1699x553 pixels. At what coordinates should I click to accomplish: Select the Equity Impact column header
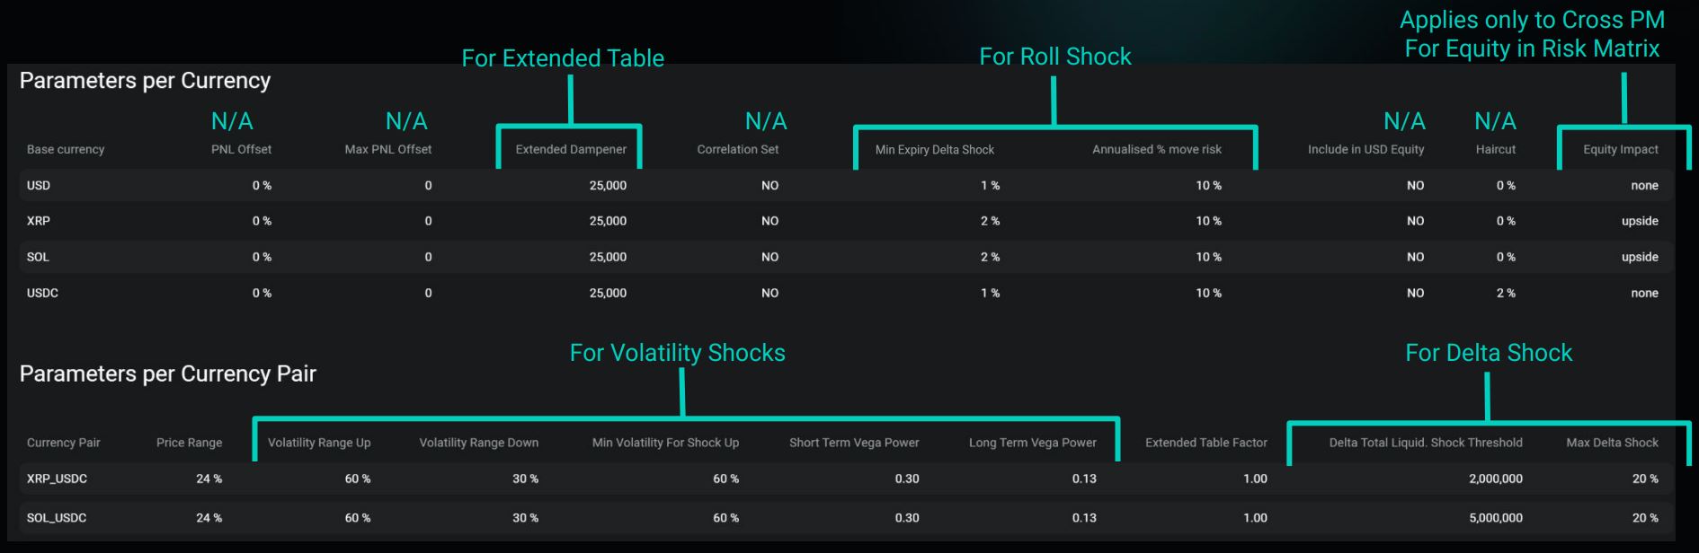(1620, 150)
